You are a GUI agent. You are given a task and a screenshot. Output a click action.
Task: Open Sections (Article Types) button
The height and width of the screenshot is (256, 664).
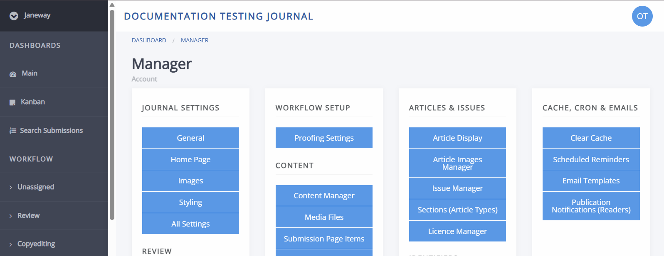457,210
